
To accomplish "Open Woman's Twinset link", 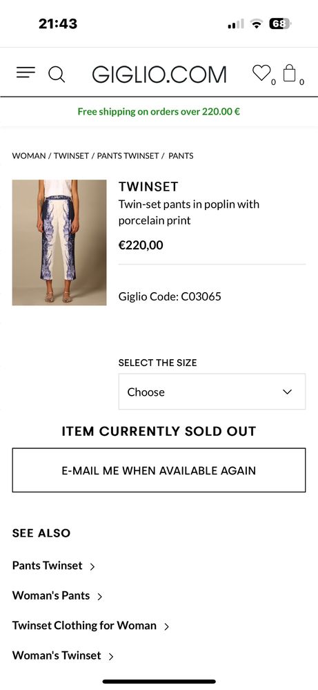I will tap(57, 655).
